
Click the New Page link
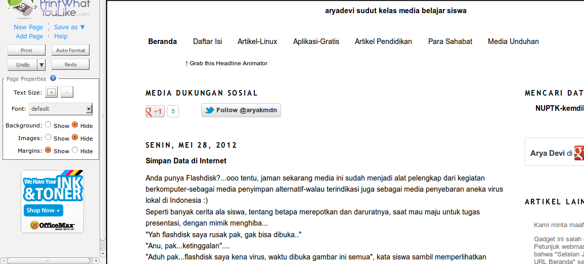click(x=28, y=27)
